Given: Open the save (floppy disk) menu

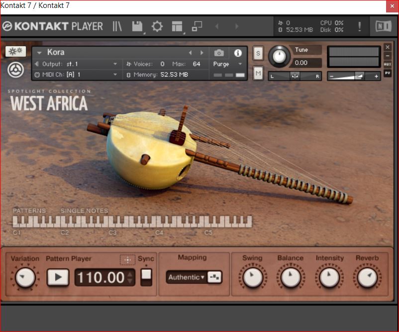Looking at the screenshot, I should (x=137, y=26).
